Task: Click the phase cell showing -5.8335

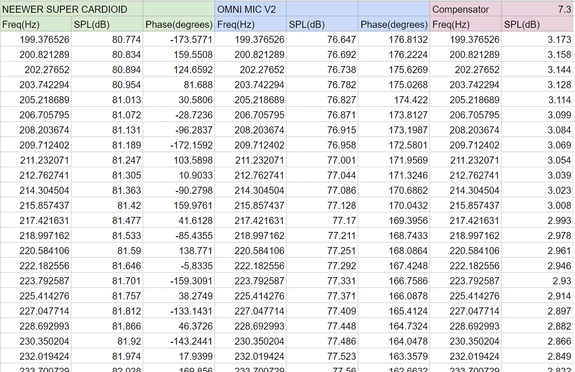Action: 179,266
